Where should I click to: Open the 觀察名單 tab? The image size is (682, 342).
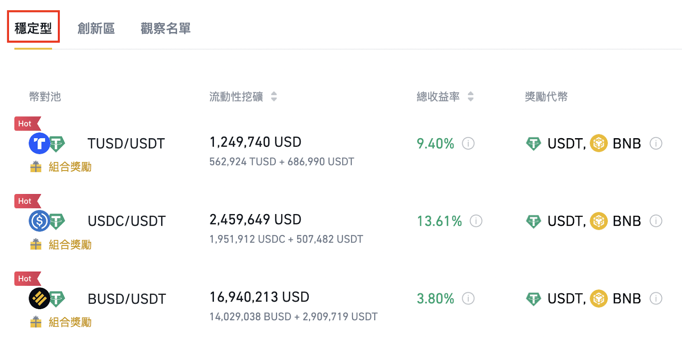click(x=165, y=28)
